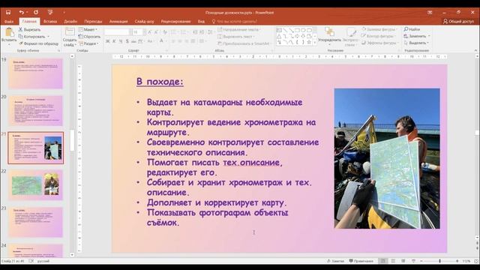
Task: Open Макет layout dropdown
Action: pyautogui.click(x=88, y=29)
